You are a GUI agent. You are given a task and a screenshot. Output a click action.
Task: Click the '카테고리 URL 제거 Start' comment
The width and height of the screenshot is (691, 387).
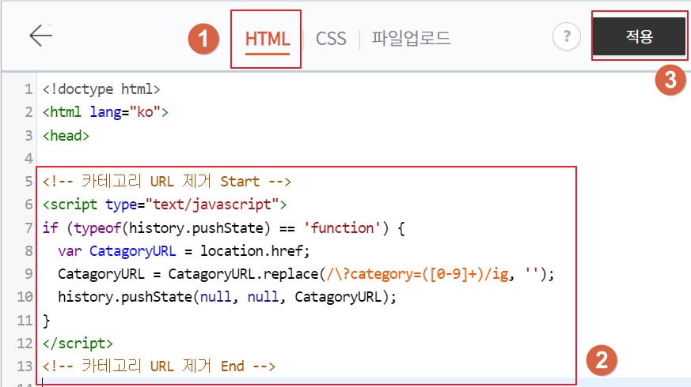pyautogui.click(x=166, y=181)
